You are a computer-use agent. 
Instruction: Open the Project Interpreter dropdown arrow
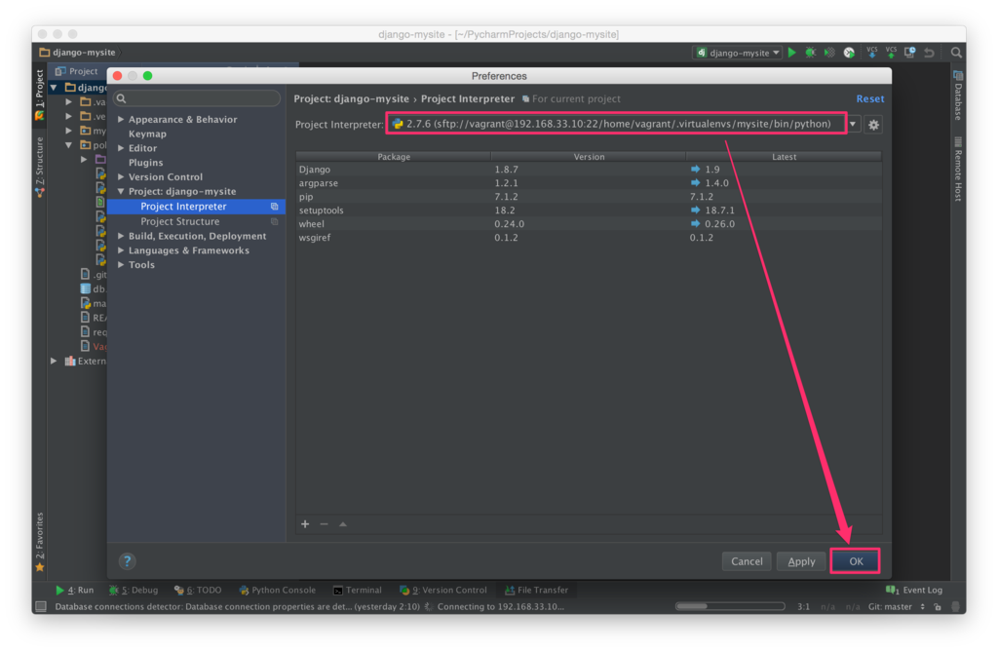[x=853, y=124]
